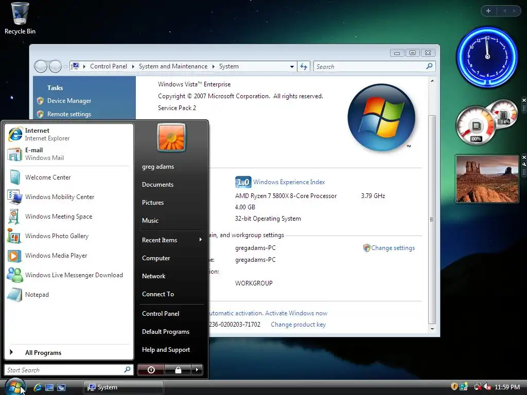Image resolution: width=527 pixels, height=395 pixels.
Task: Launch Windows Photo Gallery
Action: [x=69, y=236]
